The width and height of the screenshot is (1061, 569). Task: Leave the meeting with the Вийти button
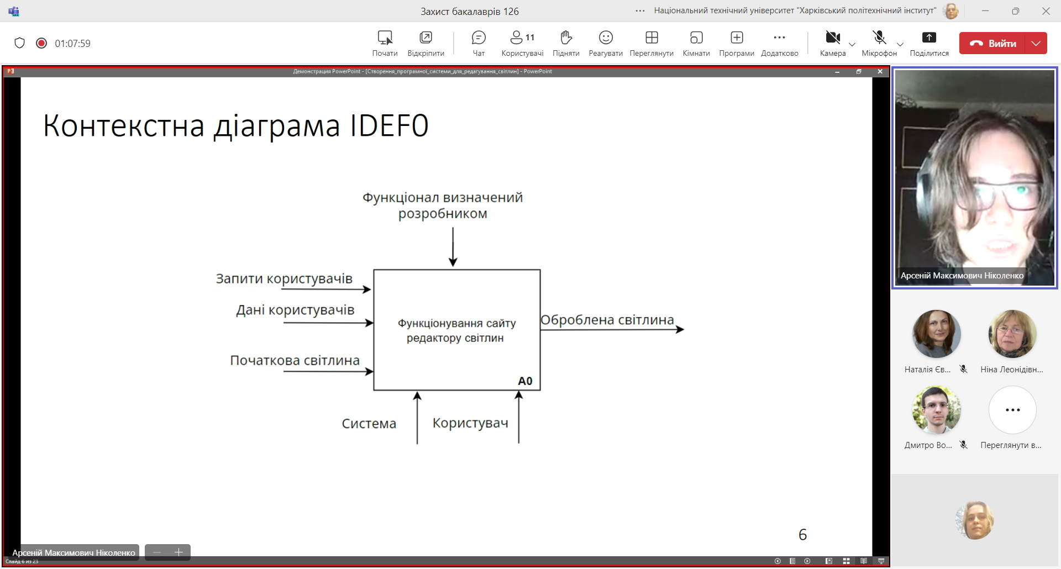point(992,43)
